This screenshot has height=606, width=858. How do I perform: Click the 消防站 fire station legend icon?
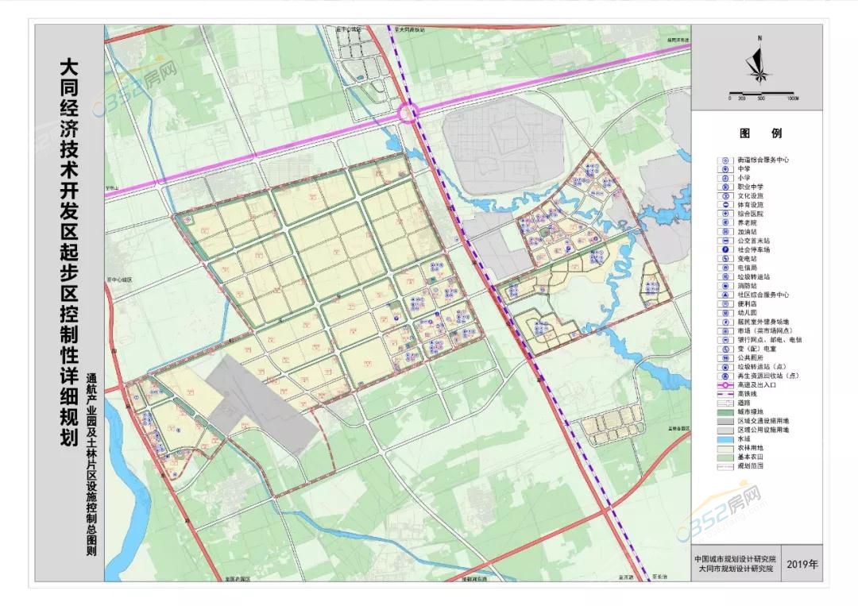[x=725, y=285]
